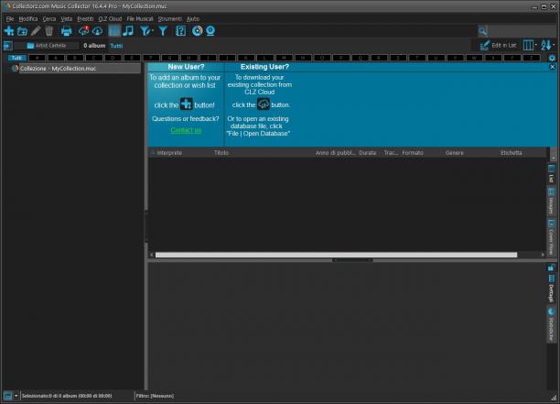The image size is (560, 404).
Task: Click the webcam icon in toolbar
Action: pos(210,31)
